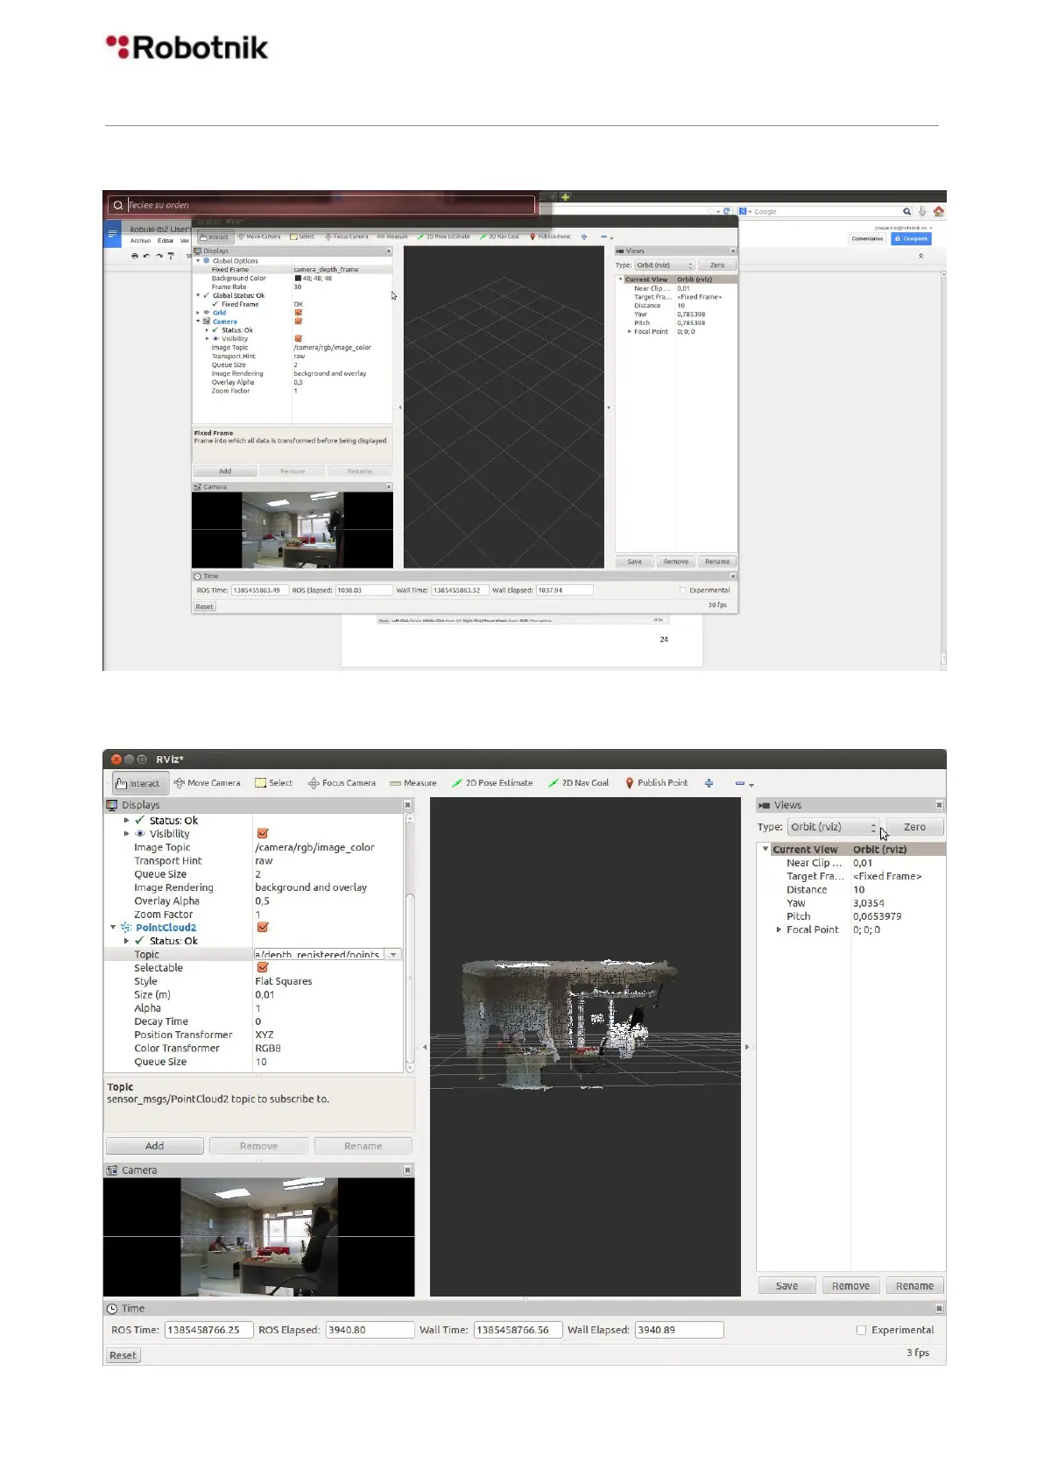Expand Visibility row in lower RViz Displays
The width and height of the screenshot is (1044, 1477).
(x=127, y=834)
